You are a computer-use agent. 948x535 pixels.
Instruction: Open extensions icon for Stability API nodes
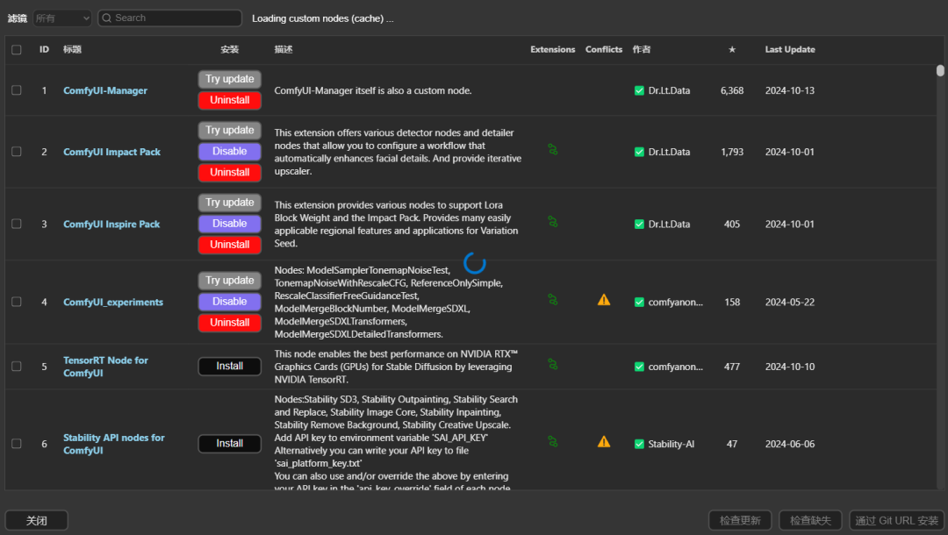point(553,441)
